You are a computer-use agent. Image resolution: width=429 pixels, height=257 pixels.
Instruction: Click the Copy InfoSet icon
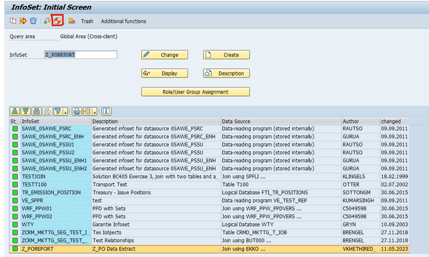[x=13, y=21]
